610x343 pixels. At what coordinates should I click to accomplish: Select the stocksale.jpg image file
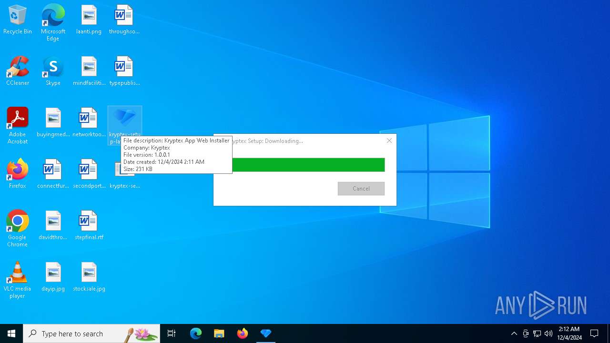pos(89,277)
